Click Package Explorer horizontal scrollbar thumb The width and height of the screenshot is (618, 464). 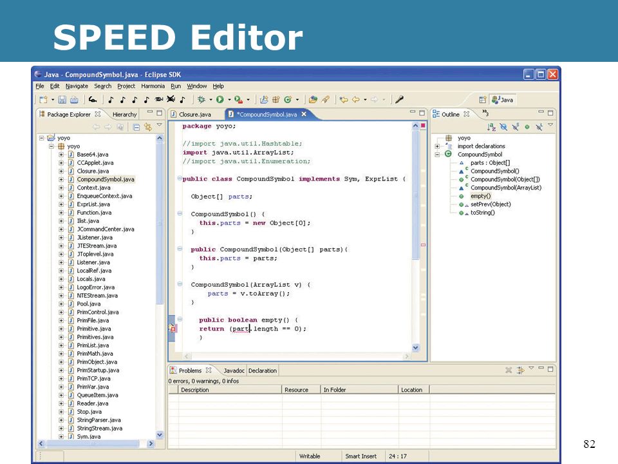pos(92,443)
